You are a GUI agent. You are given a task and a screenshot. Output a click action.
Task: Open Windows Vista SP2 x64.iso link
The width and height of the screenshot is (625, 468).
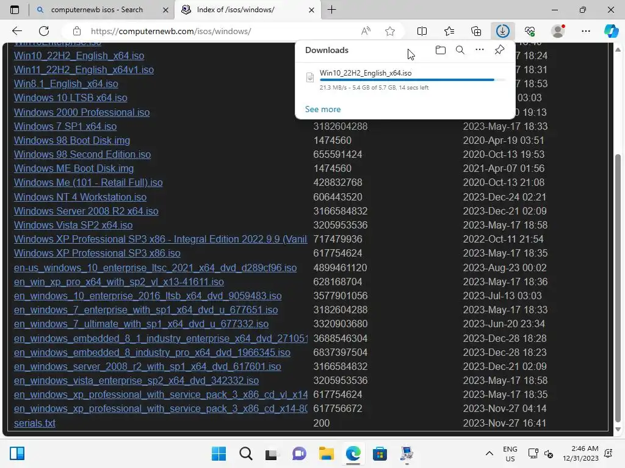point(73,225)
